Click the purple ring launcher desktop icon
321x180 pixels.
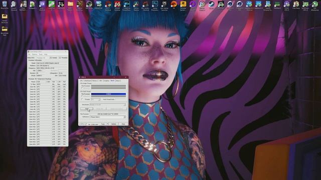click(193, 4)
